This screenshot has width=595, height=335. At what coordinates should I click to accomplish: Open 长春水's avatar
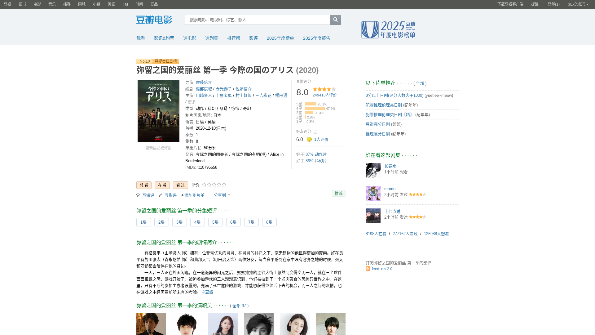pos(373,171)
